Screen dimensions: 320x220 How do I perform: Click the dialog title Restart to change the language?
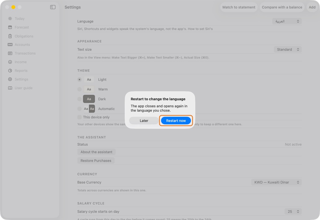point(158,99)
